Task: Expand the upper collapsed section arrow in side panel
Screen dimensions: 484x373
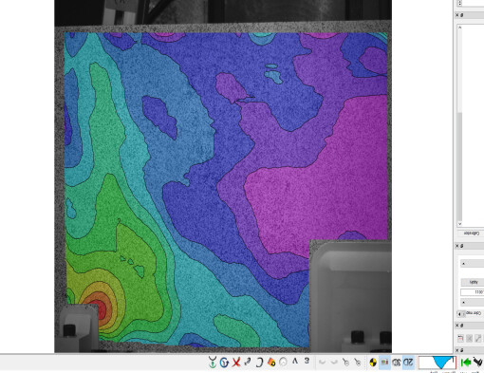Action: [472, 263]
